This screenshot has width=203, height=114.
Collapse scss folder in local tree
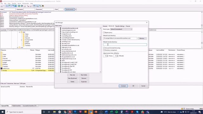point(20,32)
